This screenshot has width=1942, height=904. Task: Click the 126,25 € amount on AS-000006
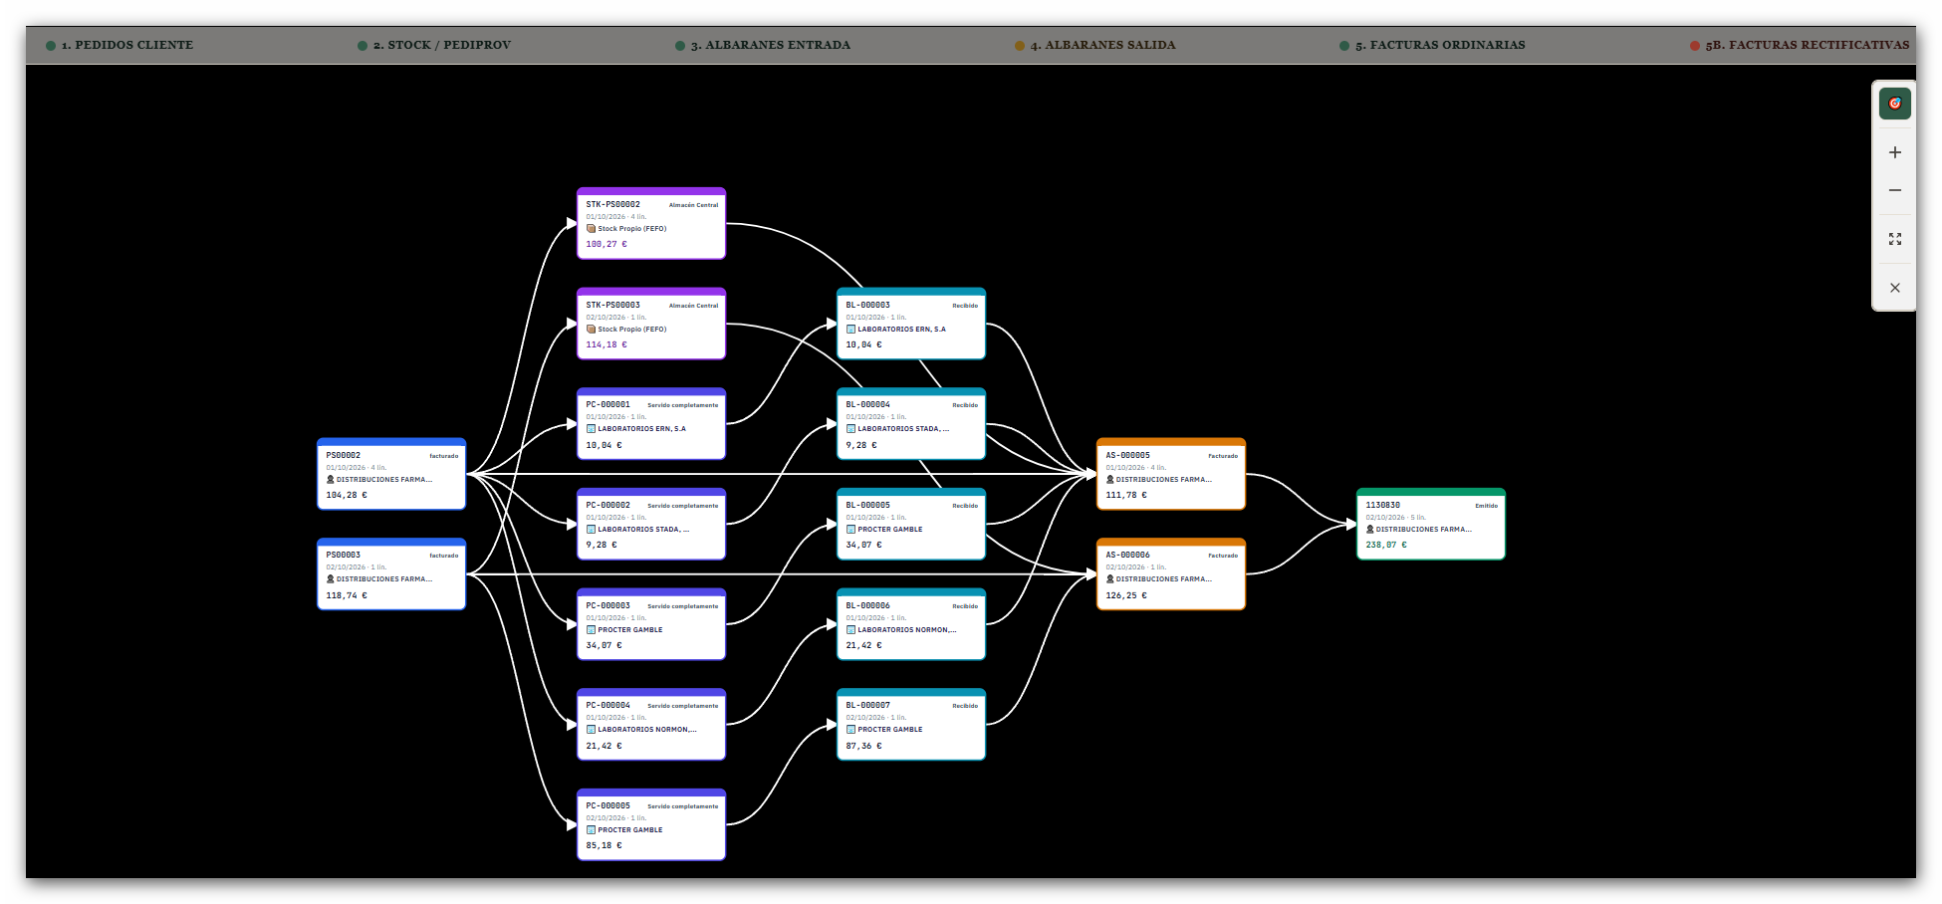(x=1126, y=595)
